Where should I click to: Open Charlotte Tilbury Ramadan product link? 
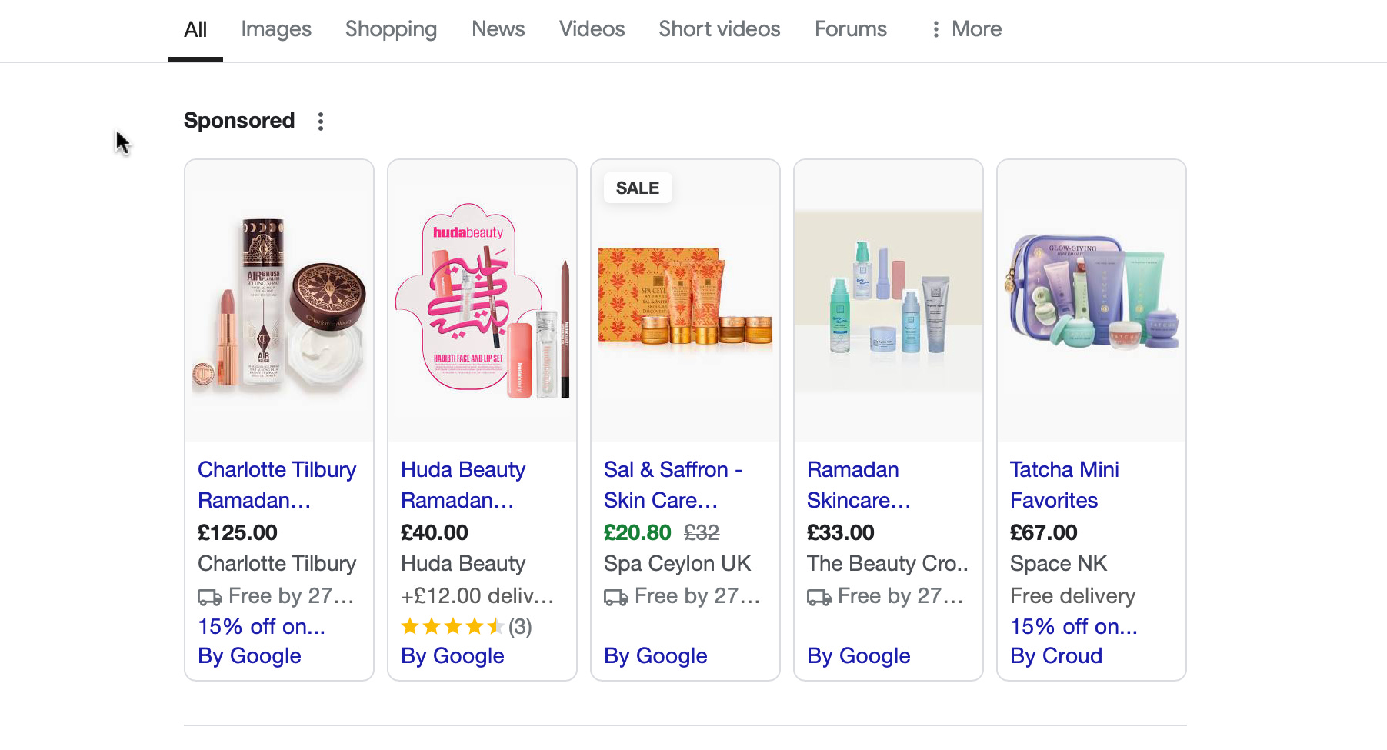coord(277,485)
